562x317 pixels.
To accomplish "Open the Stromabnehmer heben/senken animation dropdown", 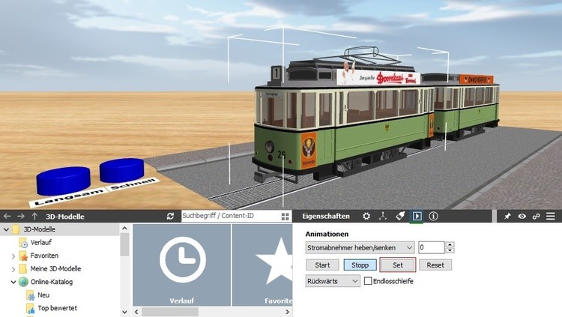I will [x=360, y=248].
